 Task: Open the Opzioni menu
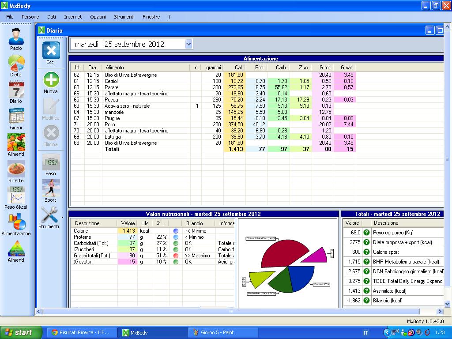pyautogui.click(x=98, y=17)
